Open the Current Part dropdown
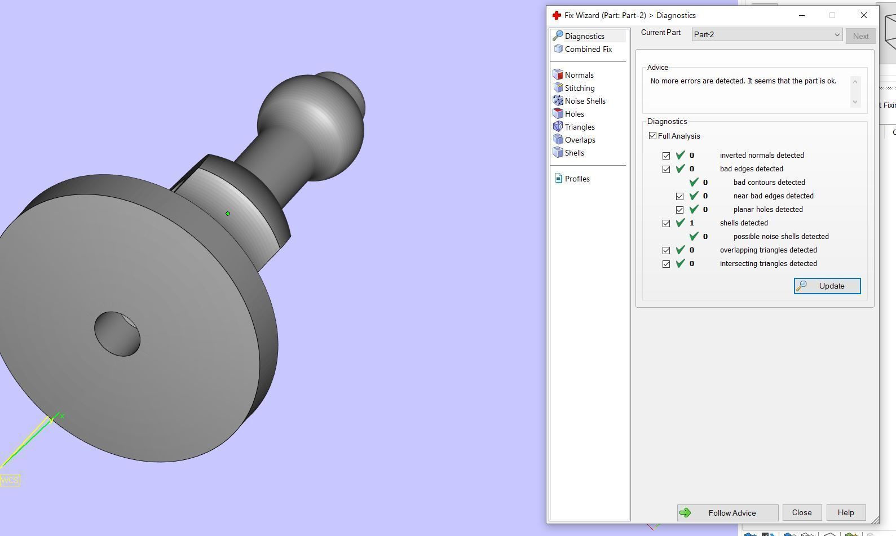This screenshot has height=536, width=896. tap(767, 35)
